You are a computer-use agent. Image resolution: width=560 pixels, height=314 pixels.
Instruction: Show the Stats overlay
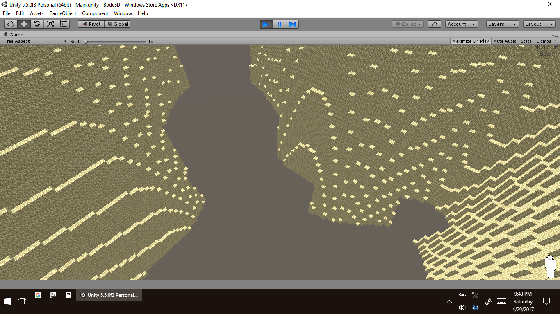[526, 41]
